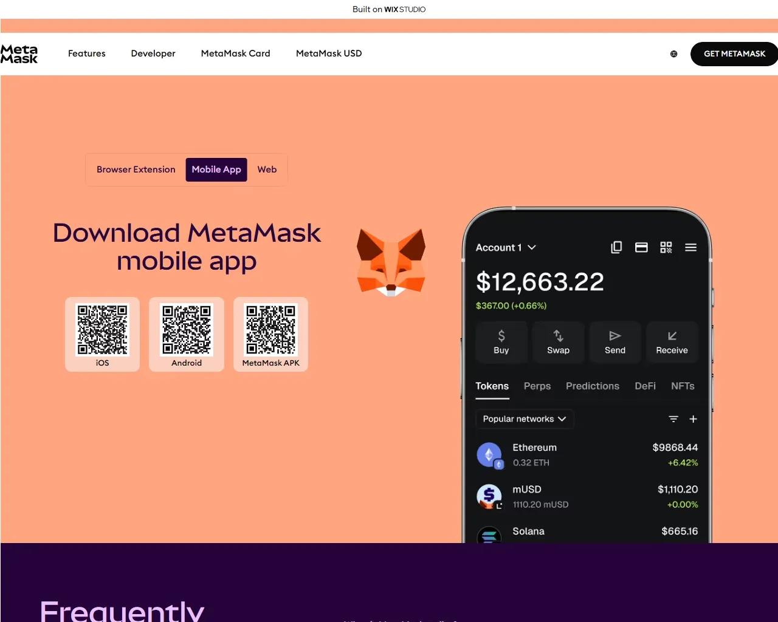The width and height of the screenshot is (778, 622).
Task: Click the Built on WIX STUDIO banner
Action: point(389,9)
